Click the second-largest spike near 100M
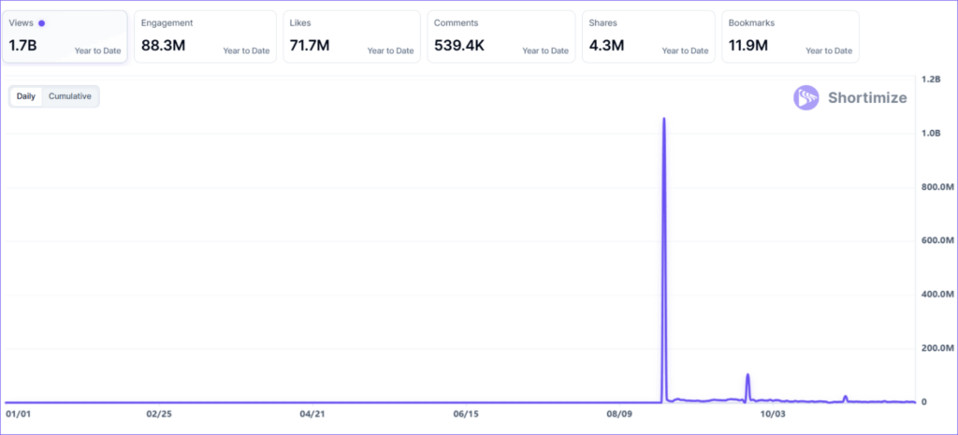The width and height of the screenshot is (958, 435). coord(748,375)
